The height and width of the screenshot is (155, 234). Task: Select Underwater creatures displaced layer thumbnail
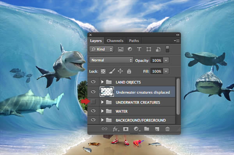point(107,92)
